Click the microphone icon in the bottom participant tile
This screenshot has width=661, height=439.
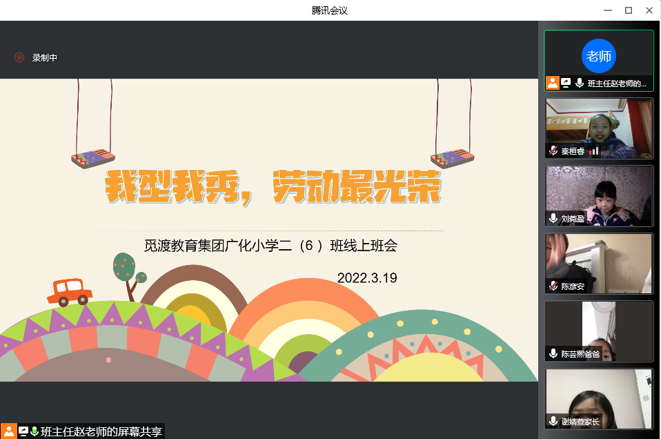[x=553, y=421]
